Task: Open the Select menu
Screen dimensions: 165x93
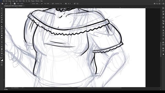Action: (20, 1)
